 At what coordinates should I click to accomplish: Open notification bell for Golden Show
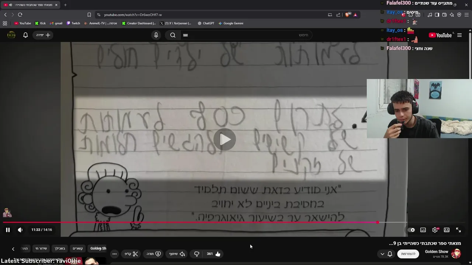pos(390,254)
